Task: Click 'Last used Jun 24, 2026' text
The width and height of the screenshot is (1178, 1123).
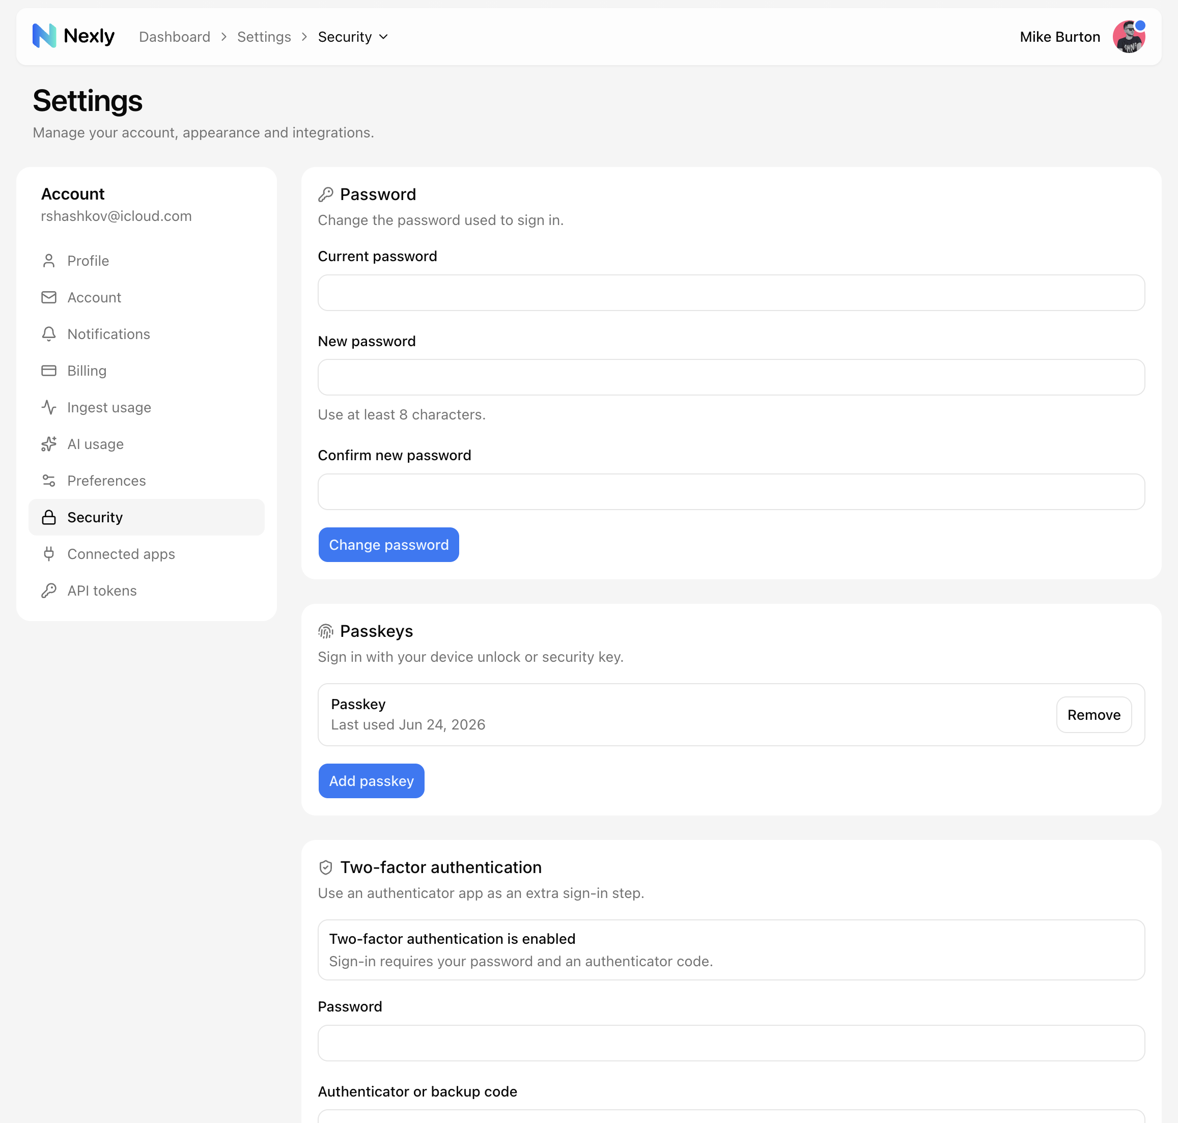Action: coord(408,725)
